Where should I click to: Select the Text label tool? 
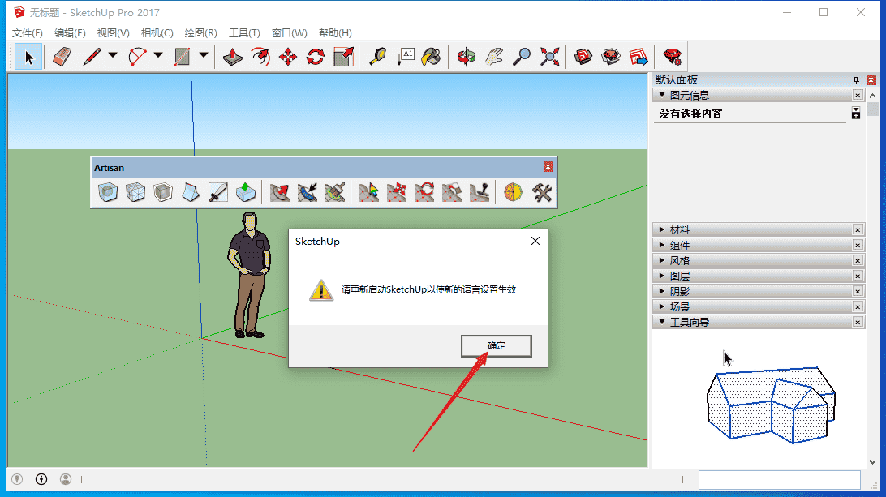point(405,57)
